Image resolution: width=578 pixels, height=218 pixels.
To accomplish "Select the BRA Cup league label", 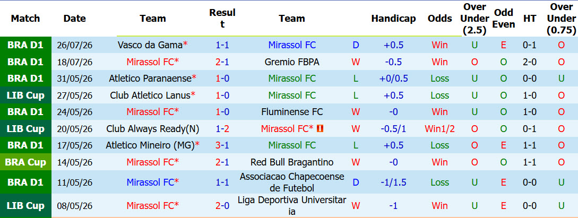I will coord(25,162).
